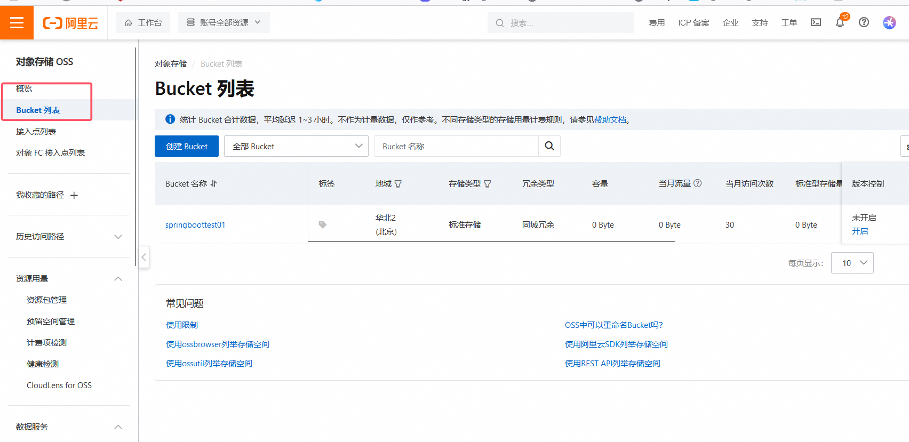Click the search magnifier in Bucket name field
Screen dimensions: 909x442
click(x=549, y=146)
